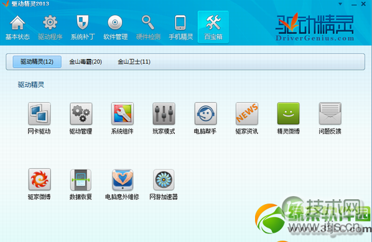Open the 电脑意外维修 heart icon

[x=123, y=179]
